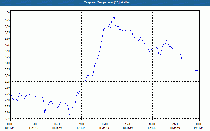Select the 06:00 time label
This screenshot has width=210, height=131.
coord(58,124)
